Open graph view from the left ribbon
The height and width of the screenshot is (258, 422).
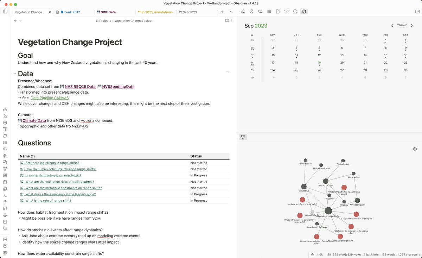5,169
